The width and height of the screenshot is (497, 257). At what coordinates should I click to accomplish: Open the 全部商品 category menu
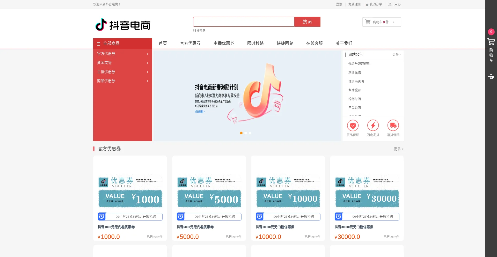[x=123, y=43]
